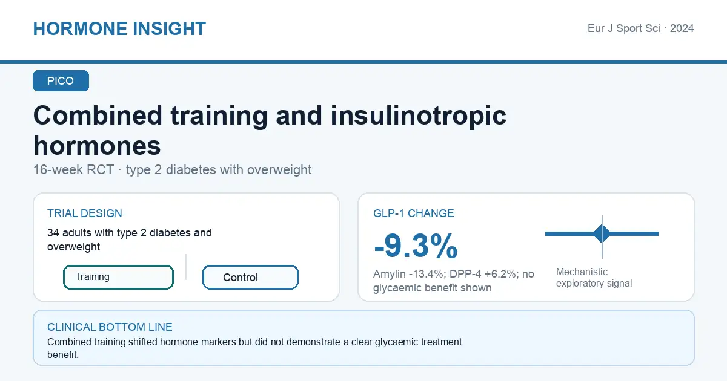
Task: Click the 16-week RCT subtitle
Action: 172,169
